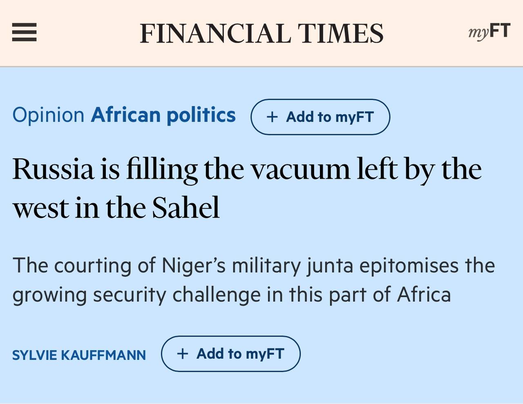The image size is (523, 404).
Task: Go to the Opinion section
Action: pyautogui.click(x=48, y=115)
